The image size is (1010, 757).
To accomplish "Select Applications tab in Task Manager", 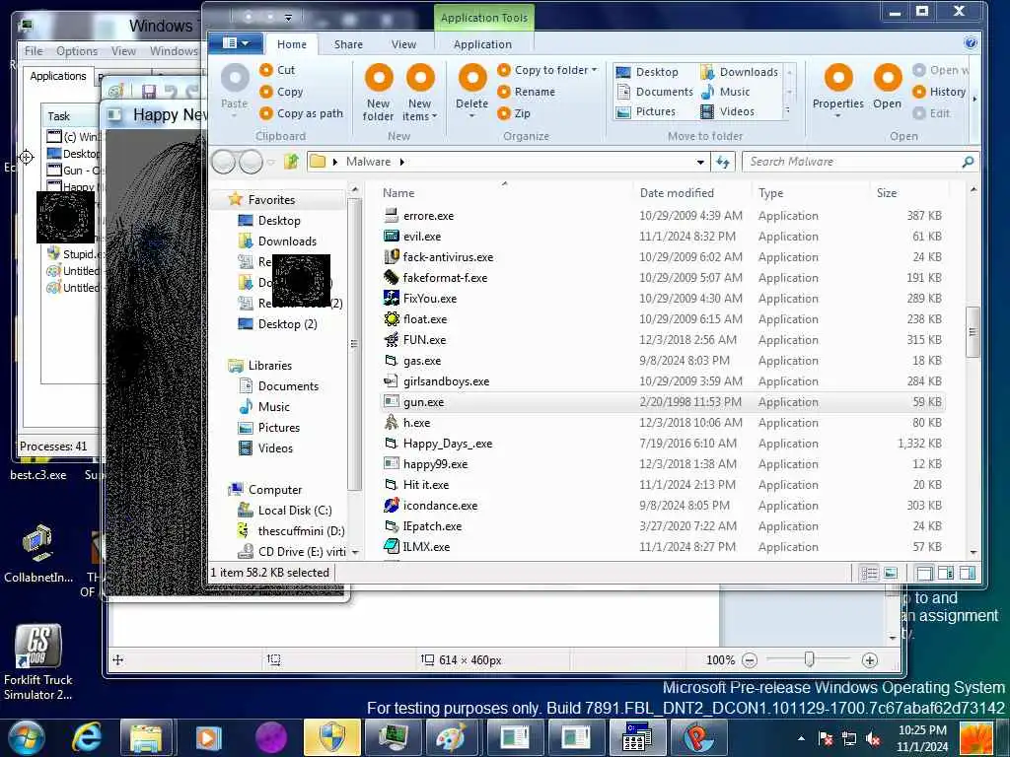I will (58, 76).
